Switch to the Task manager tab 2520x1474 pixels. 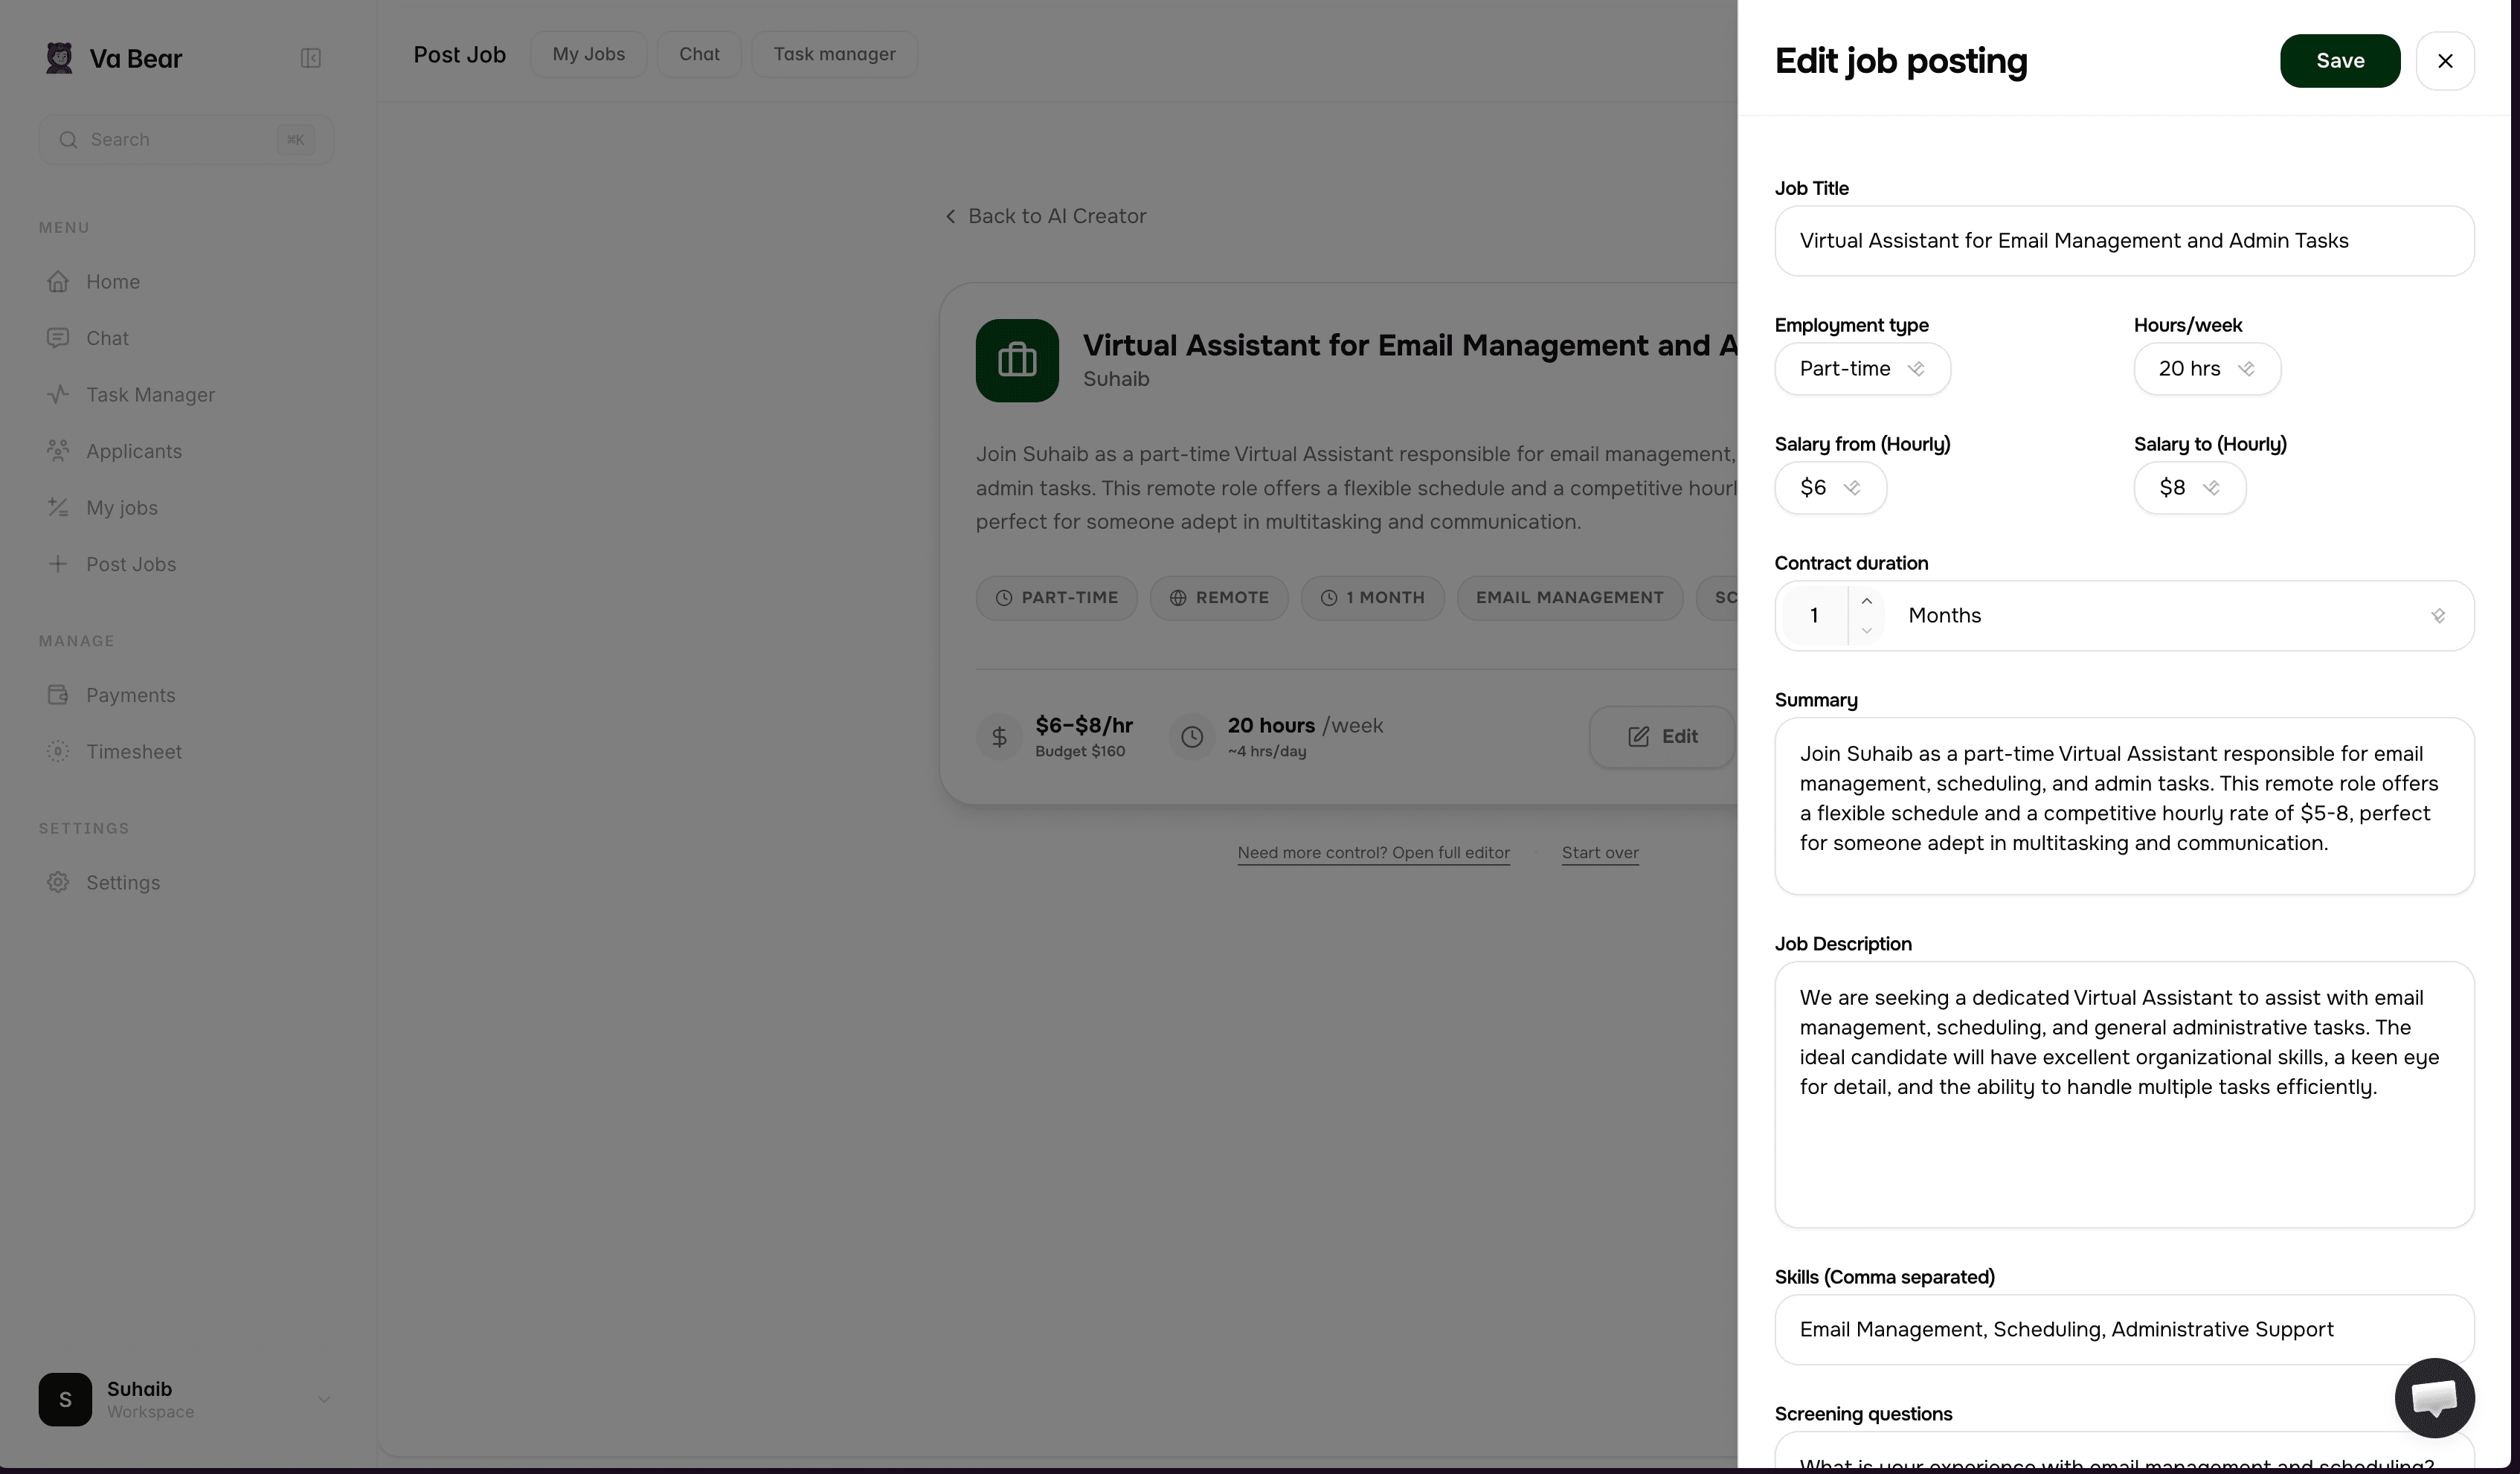(x=834, y=54)
